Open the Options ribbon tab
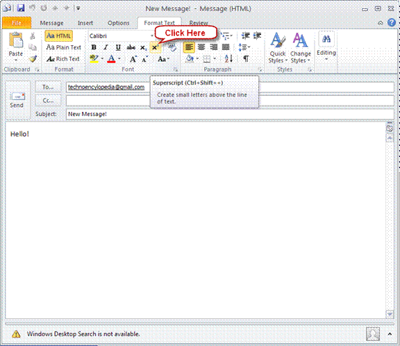Screen dimensions: 400x346 pos(118,23)
